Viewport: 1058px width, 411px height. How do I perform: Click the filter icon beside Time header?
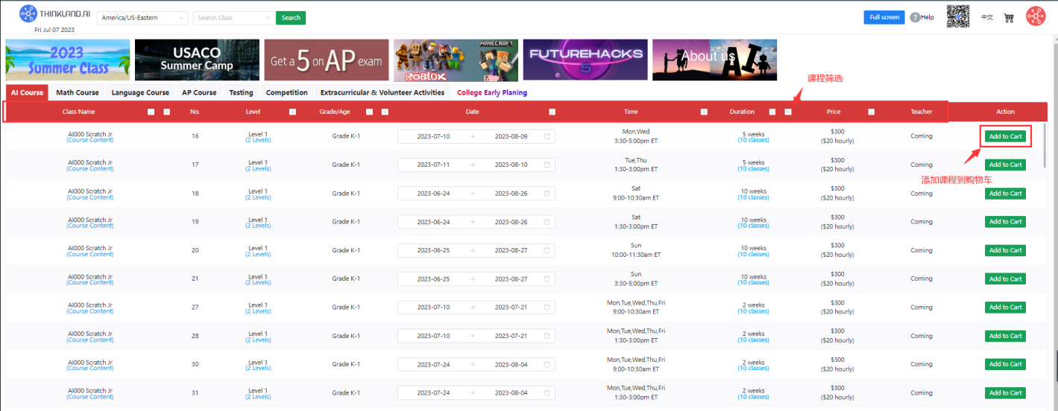(704, 112)
